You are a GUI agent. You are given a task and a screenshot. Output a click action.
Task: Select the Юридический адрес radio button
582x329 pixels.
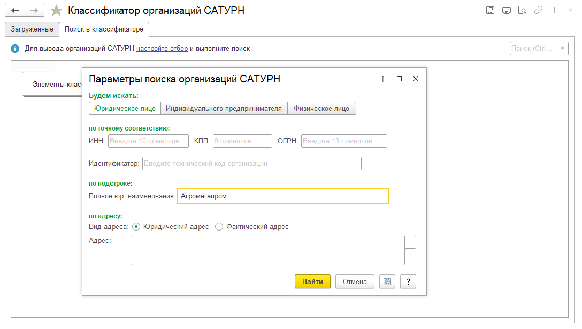click(136, 227)
